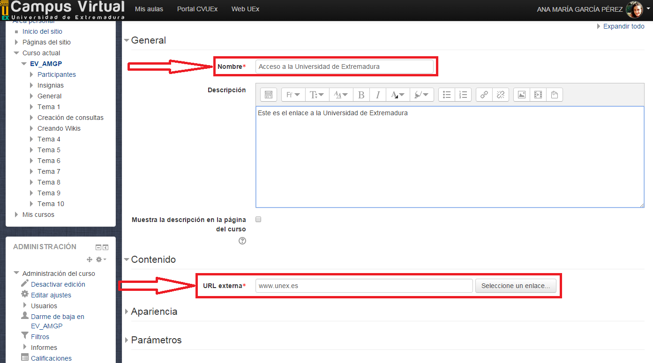This screenshot has height=363, width=653.
Task: Show more editor toolbar buttons
Action: (269, 95)
